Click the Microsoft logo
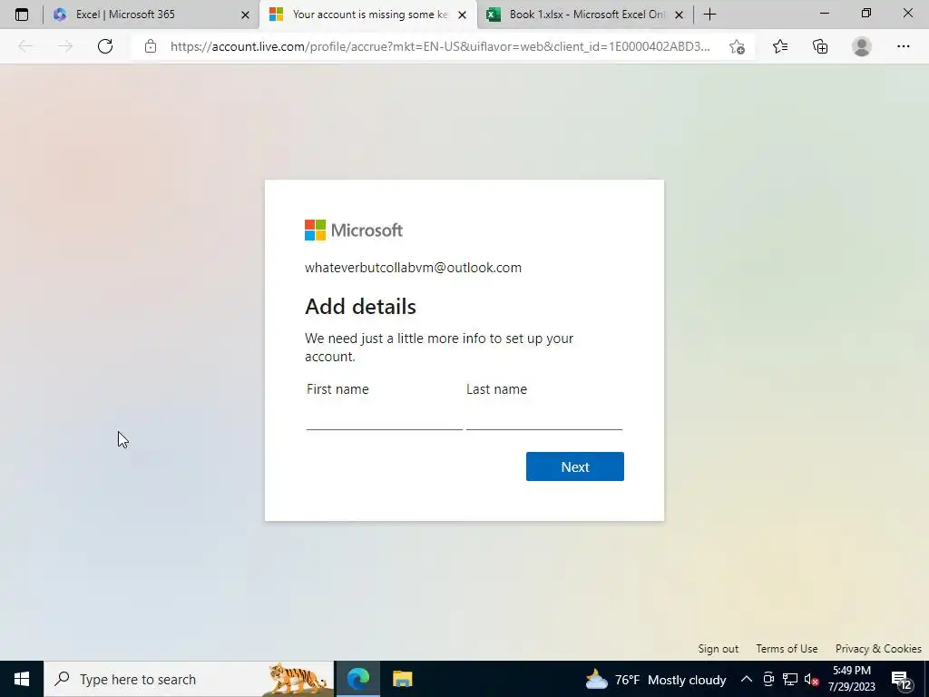The width and height of the screenshot is (929, 697). point(354,230)
